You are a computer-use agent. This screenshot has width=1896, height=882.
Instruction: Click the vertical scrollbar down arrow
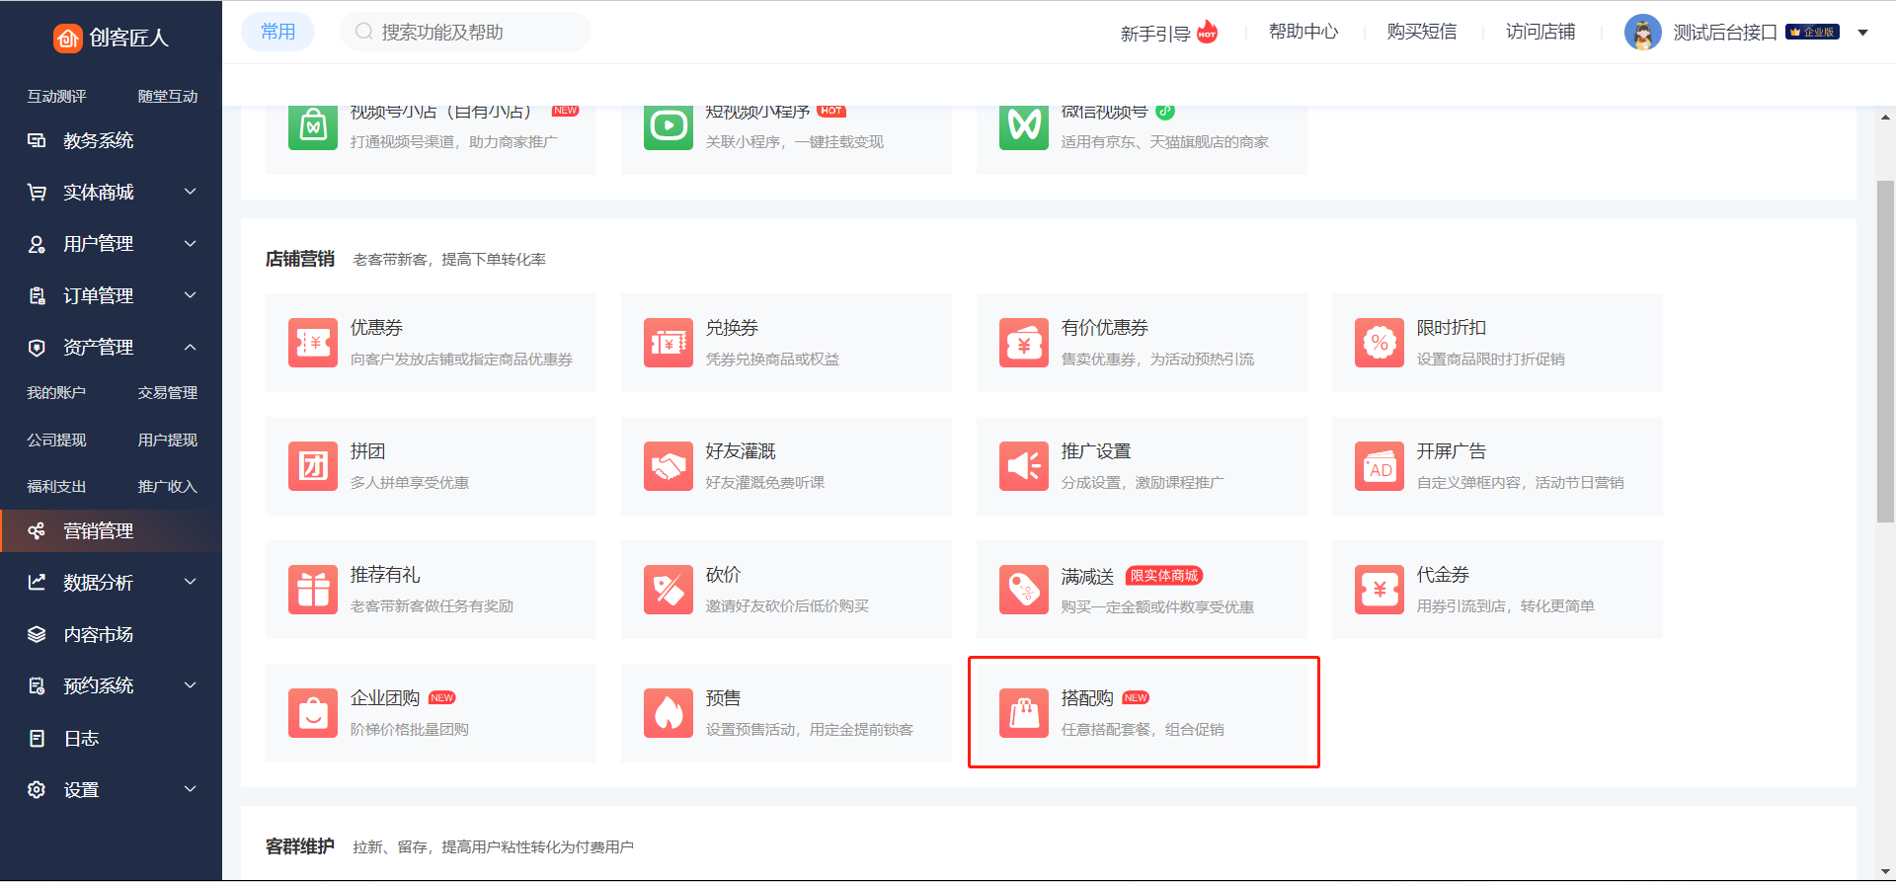[1885, 871]
